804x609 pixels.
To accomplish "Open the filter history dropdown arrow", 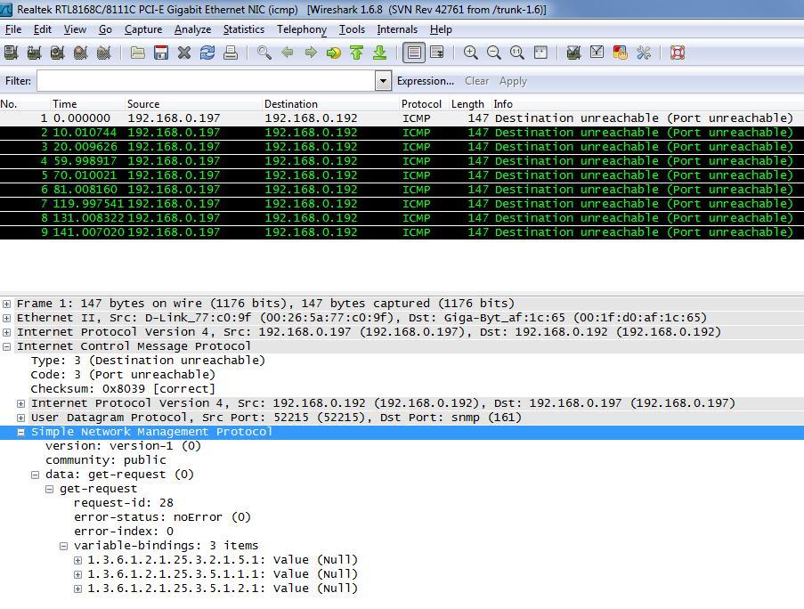I will tap(383, 81).
